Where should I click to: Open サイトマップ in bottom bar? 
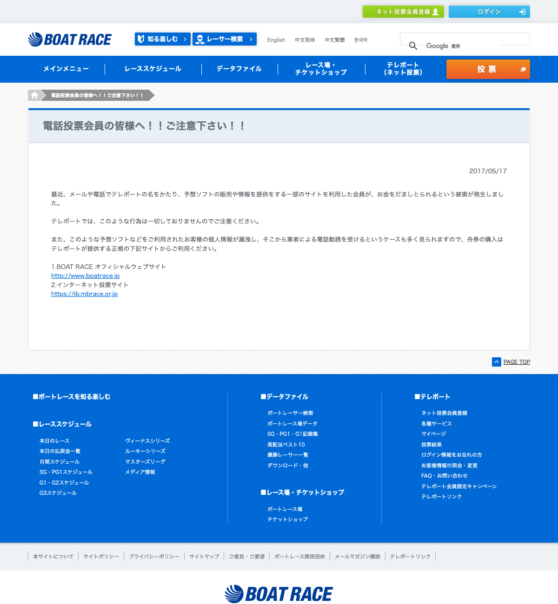204,557
